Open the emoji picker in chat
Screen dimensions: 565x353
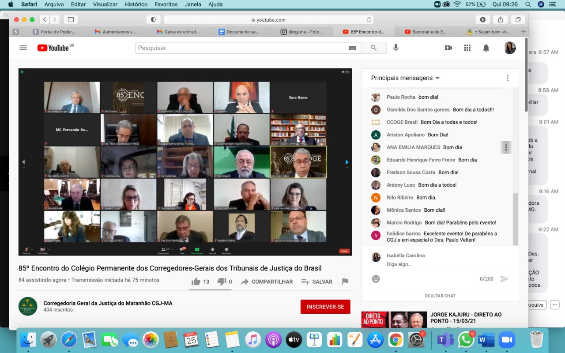click(x=376, y=279)
